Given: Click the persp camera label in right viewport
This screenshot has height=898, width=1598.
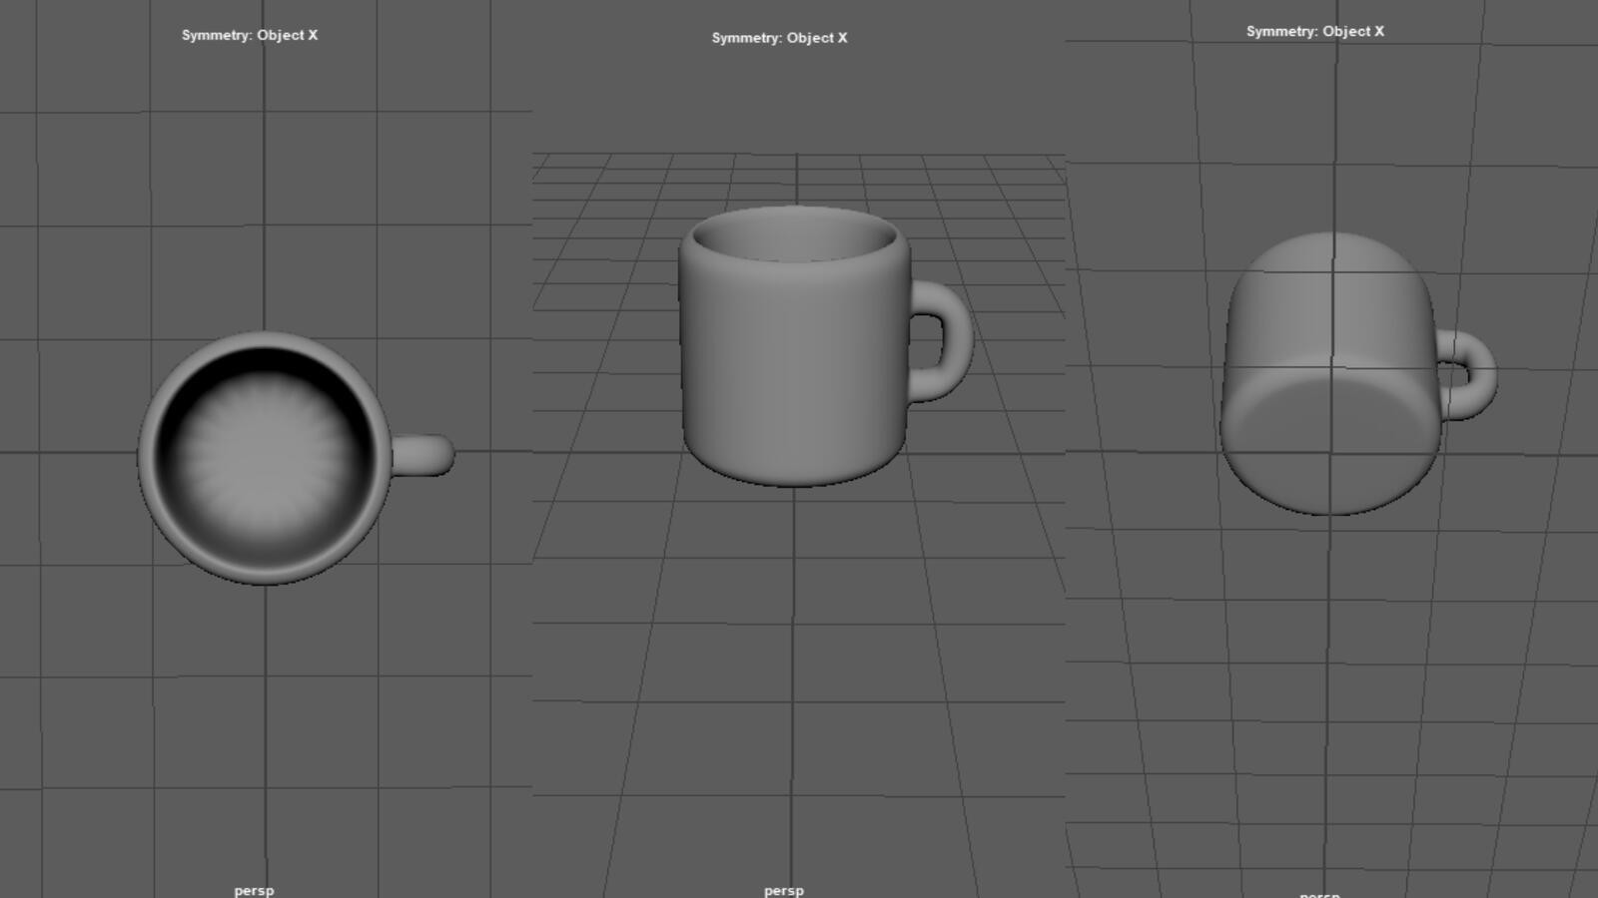Looking at the screenshot, I should click(1320, 894).
